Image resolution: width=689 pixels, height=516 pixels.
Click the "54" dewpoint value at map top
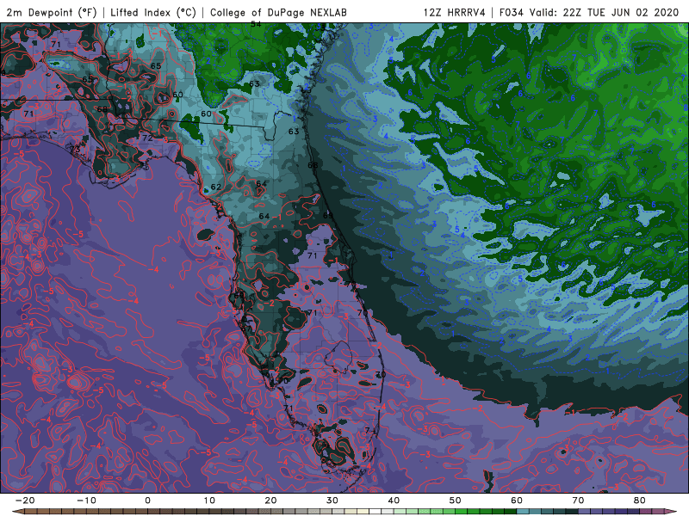point(256,25)
